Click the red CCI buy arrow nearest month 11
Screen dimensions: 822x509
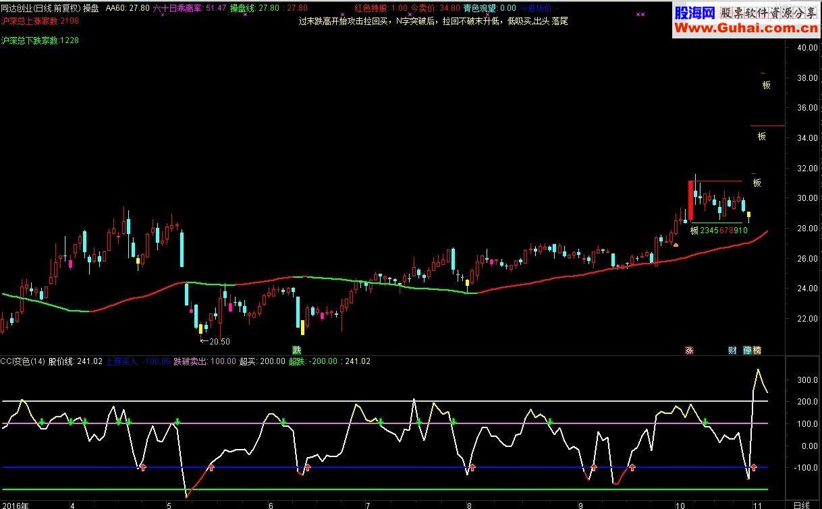(x=754, y=467)
